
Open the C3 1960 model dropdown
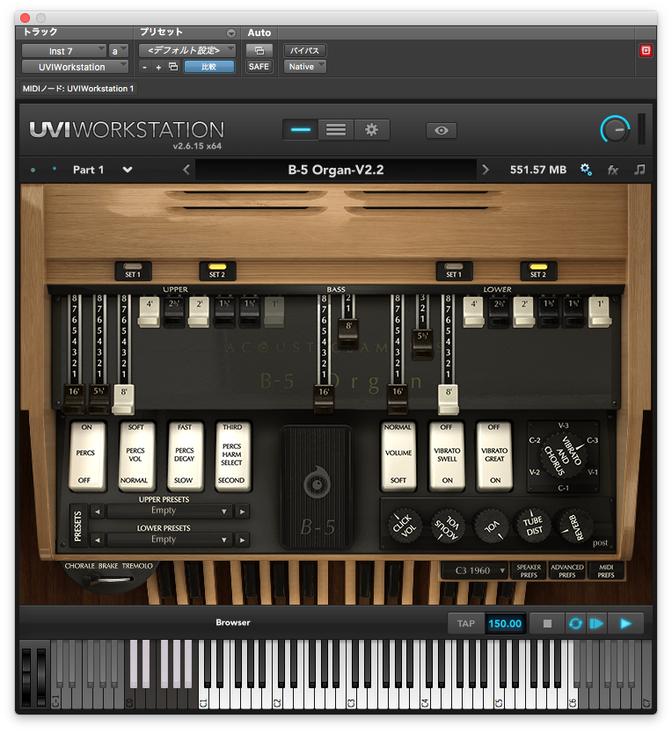click(x=475, y=570)
